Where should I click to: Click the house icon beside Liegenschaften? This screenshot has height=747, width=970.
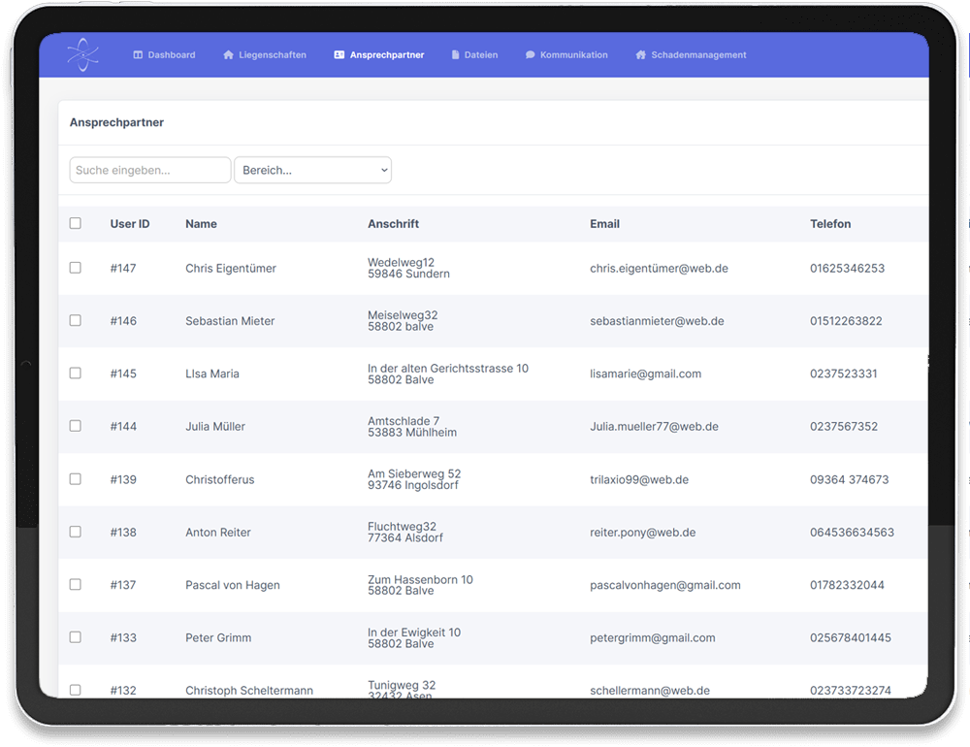point(229,55)
